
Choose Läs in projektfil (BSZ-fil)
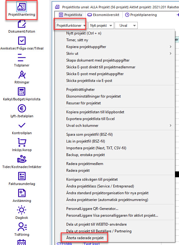coord(86,141)
